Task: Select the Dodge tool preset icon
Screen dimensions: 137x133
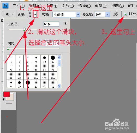Action: [8, 14]
